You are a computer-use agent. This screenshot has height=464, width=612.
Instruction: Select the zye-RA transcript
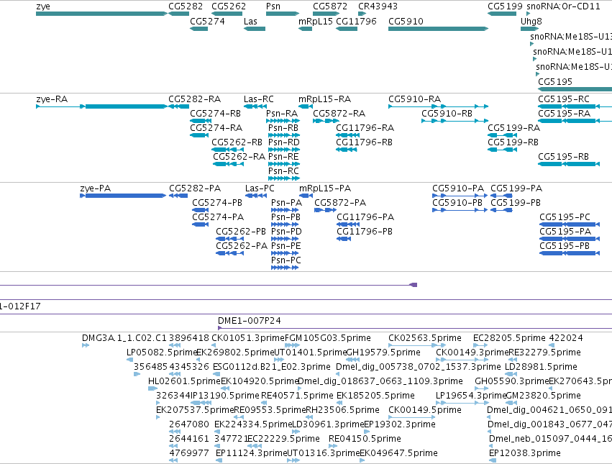click(x=101, y=106)
